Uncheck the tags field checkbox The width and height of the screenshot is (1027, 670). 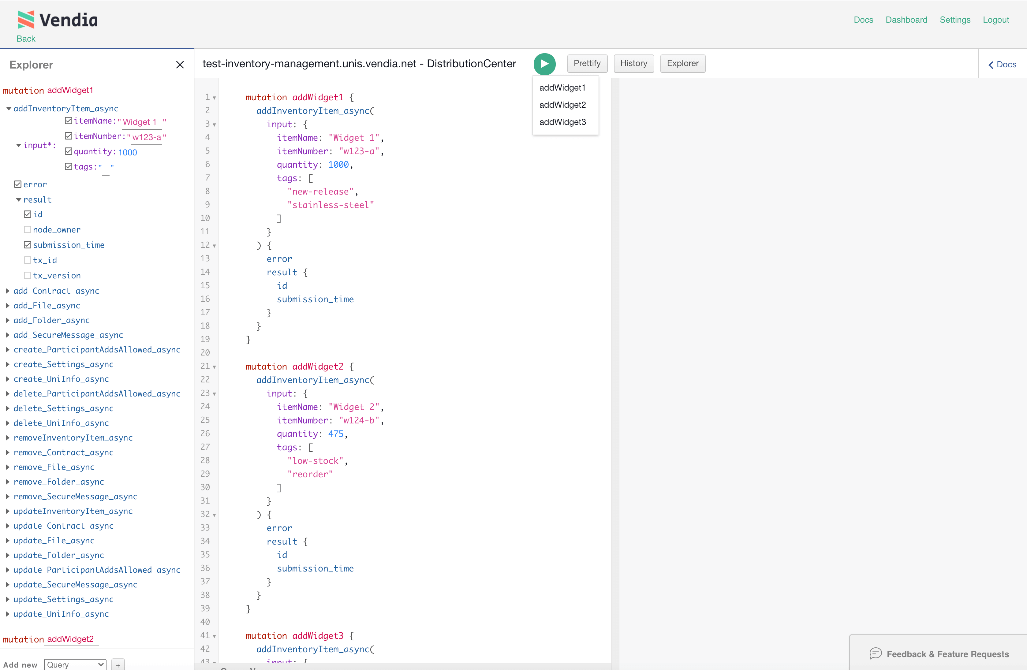click(x=68, y=166)
